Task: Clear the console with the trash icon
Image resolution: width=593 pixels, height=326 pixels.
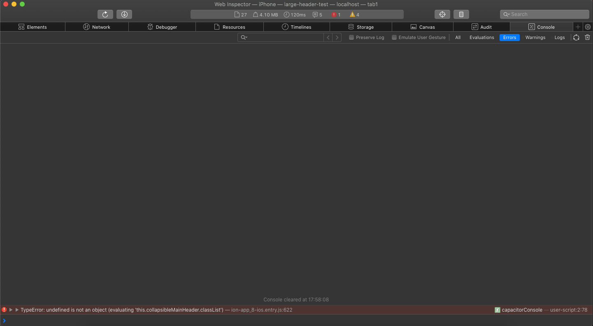Action: point(587,37)
